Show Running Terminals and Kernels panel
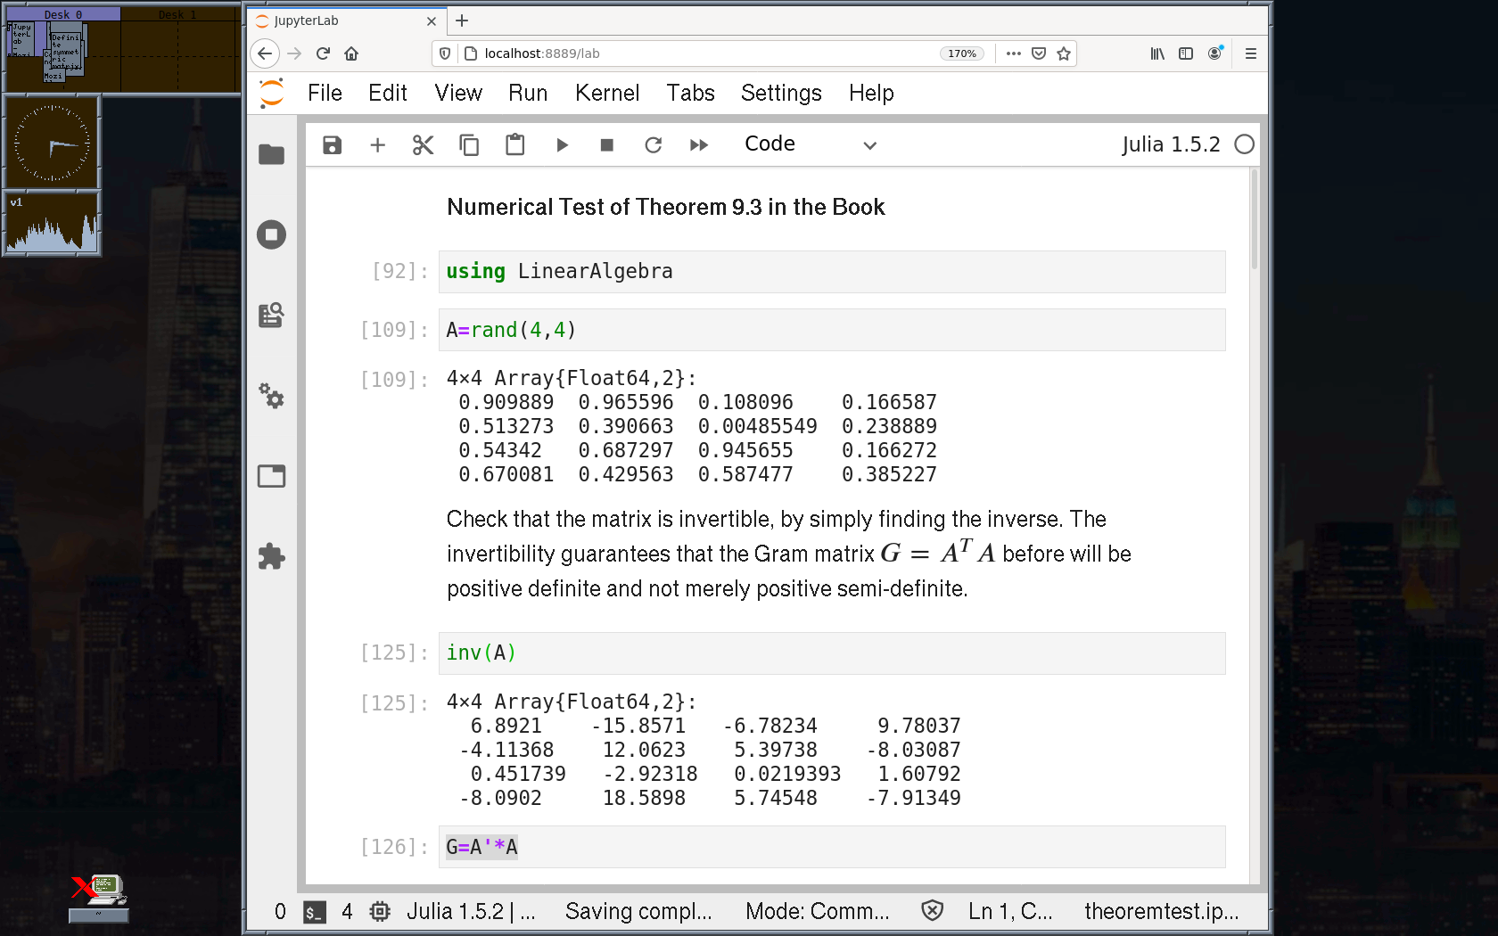Viewport: 1498px width, 936px height. (271, 235)
